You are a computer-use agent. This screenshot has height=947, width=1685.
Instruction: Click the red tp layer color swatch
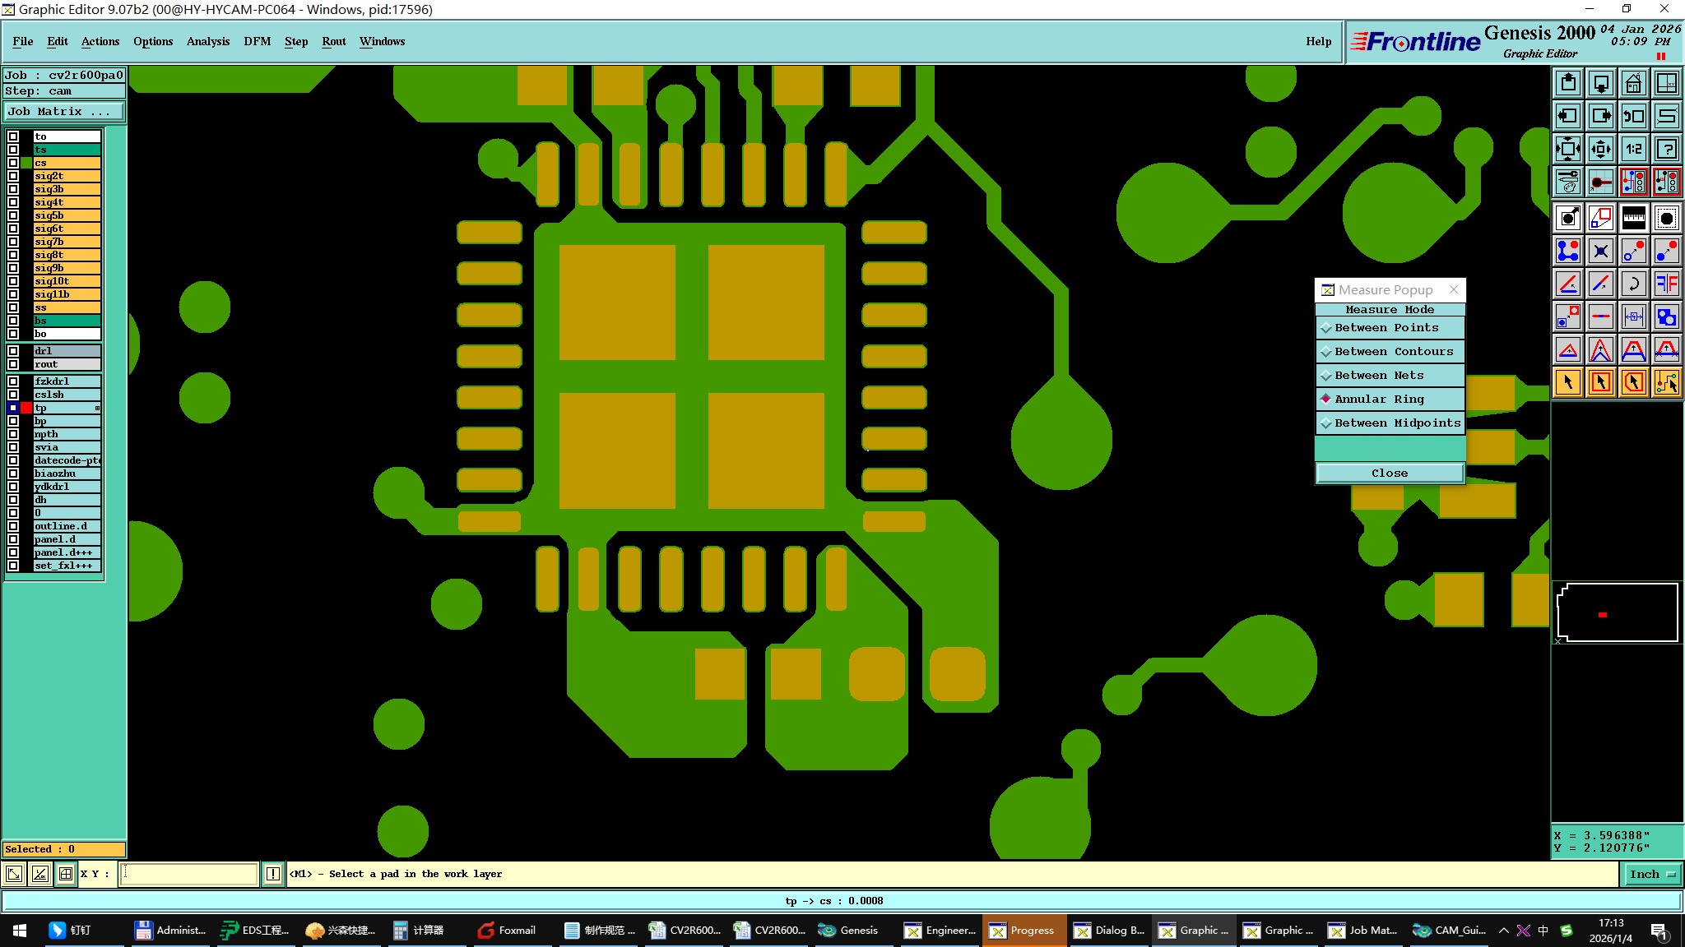(x=26, y=408)
